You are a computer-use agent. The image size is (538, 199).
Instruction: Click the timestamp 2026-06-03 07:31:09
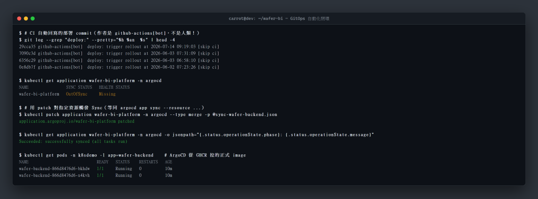coord(173,54)
